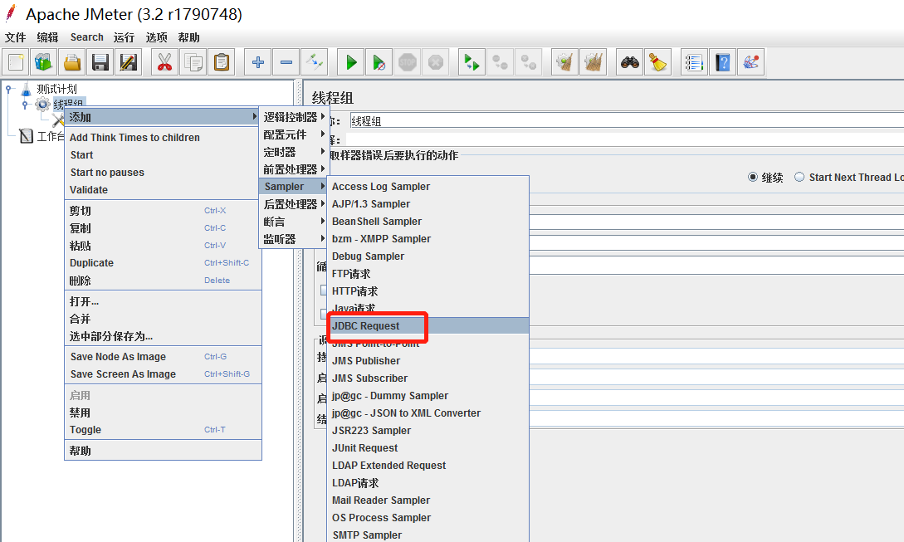Open the 文件 menu

coord(16,37)
